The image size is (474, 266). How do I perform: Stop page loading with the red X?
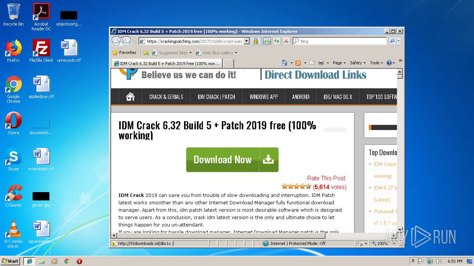click(286, 41)
